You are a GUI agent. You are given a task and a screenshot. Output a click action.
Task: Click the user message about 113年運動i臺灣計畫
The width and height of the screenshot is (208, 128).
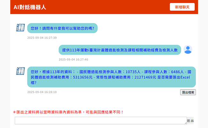(119, 50)
